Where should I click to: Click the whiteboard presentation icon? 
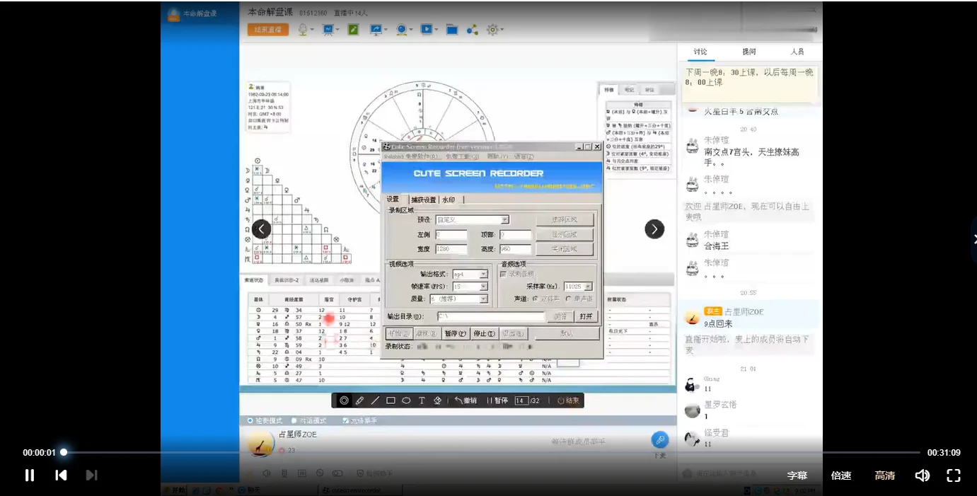click(x=328, y=30)
